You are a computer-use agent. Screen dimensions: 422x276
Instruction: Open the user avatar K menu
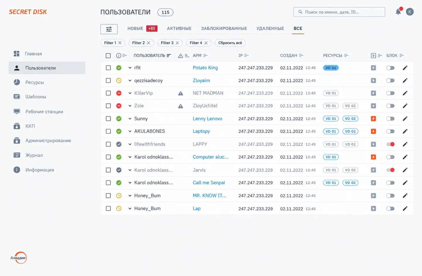pyautogui.click(x=410, y=12)
